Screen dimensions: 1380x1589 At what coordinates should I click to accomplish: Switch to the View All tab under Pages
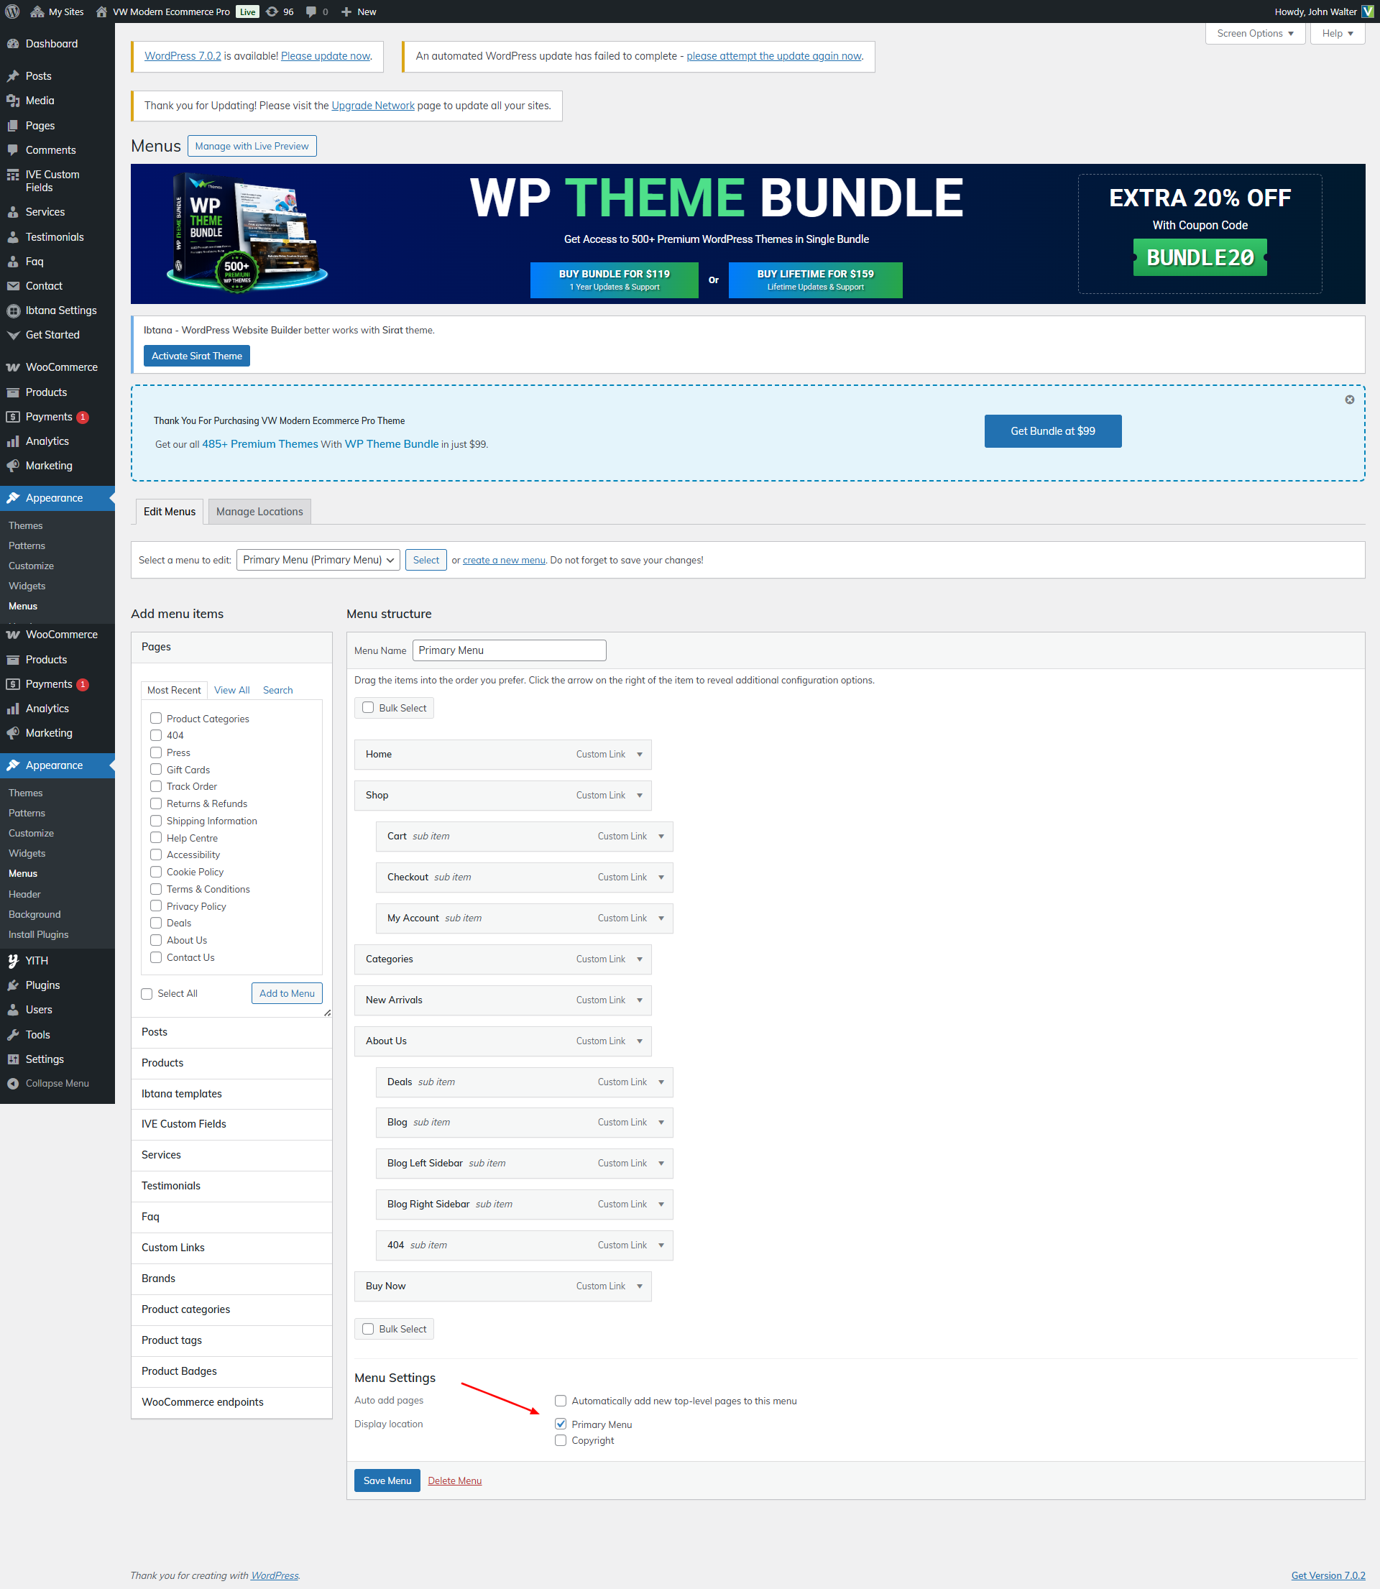point(231,691)
